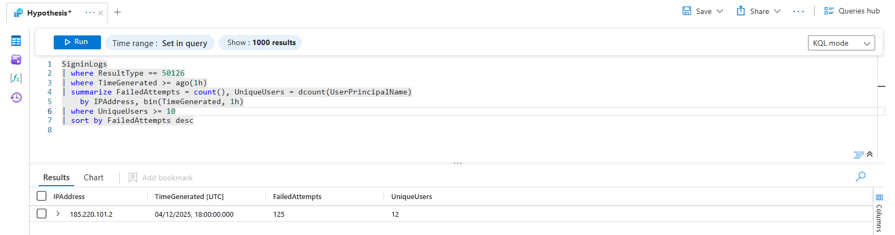
Task: Run the query
Action: pos(77,42)
